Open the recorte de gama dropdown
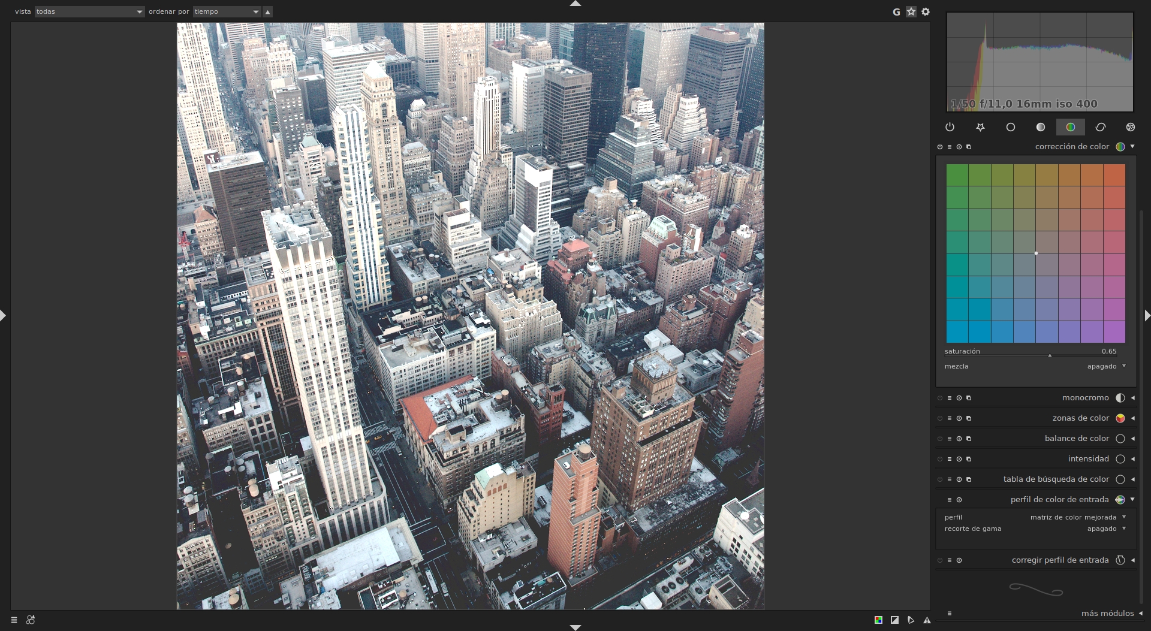Image resolution: width=1151 pixels, height=631 pixels. pyautogui.click(x=1035, y=529)
